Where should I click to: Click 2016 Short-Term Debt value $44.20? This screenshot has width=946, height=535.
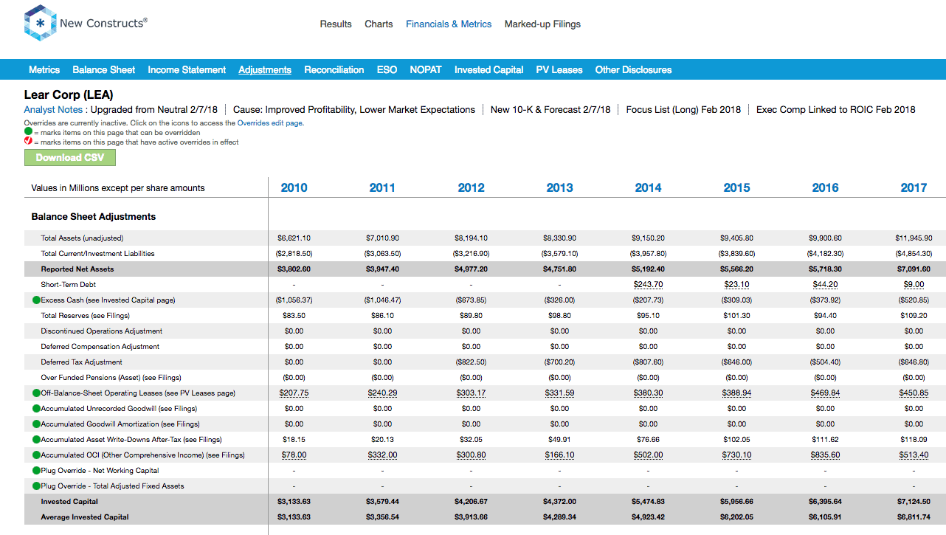point(825,285)
